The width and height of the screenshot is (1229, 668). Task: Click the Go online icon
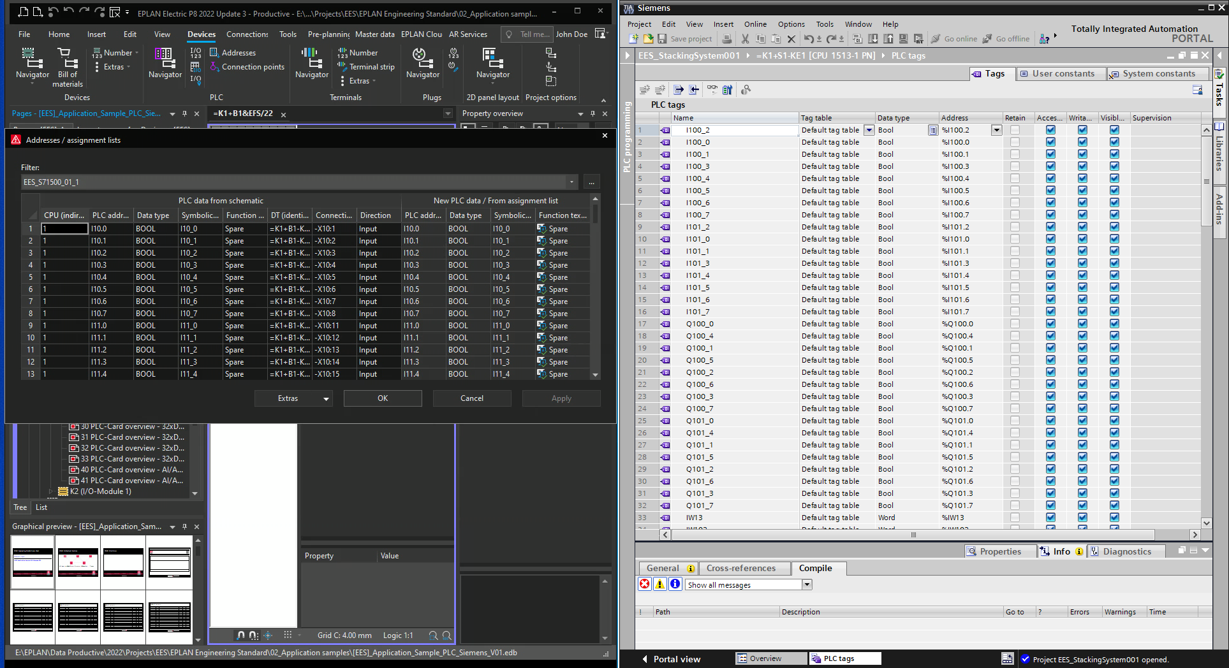936,39
